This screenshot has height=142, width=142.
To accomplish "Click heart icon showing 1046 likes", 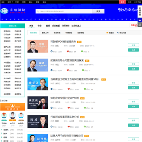I will click(x=69, y=108).
